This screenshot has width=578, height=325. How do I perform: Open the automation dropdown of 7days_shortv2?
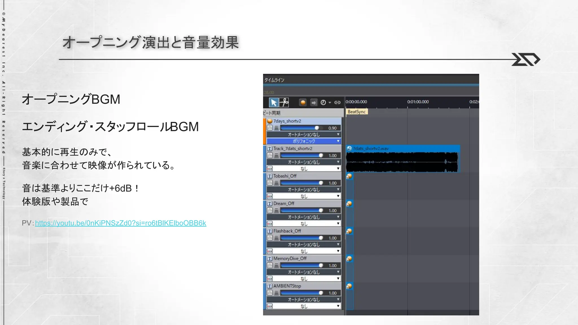coord(304,135)
